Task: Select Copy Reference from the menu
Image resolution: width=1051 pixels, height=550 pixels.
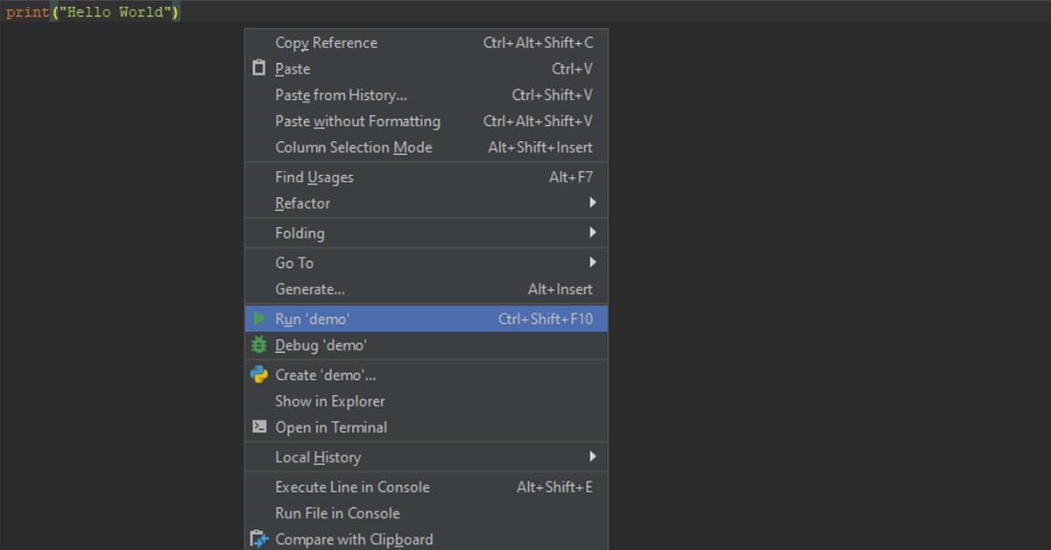Action: pyautogui.click(x=326, y=42)
